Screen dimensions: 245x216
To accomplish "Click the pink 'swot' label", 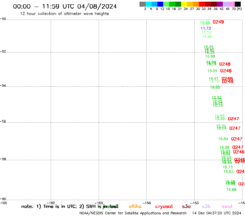I will point(227,207).
